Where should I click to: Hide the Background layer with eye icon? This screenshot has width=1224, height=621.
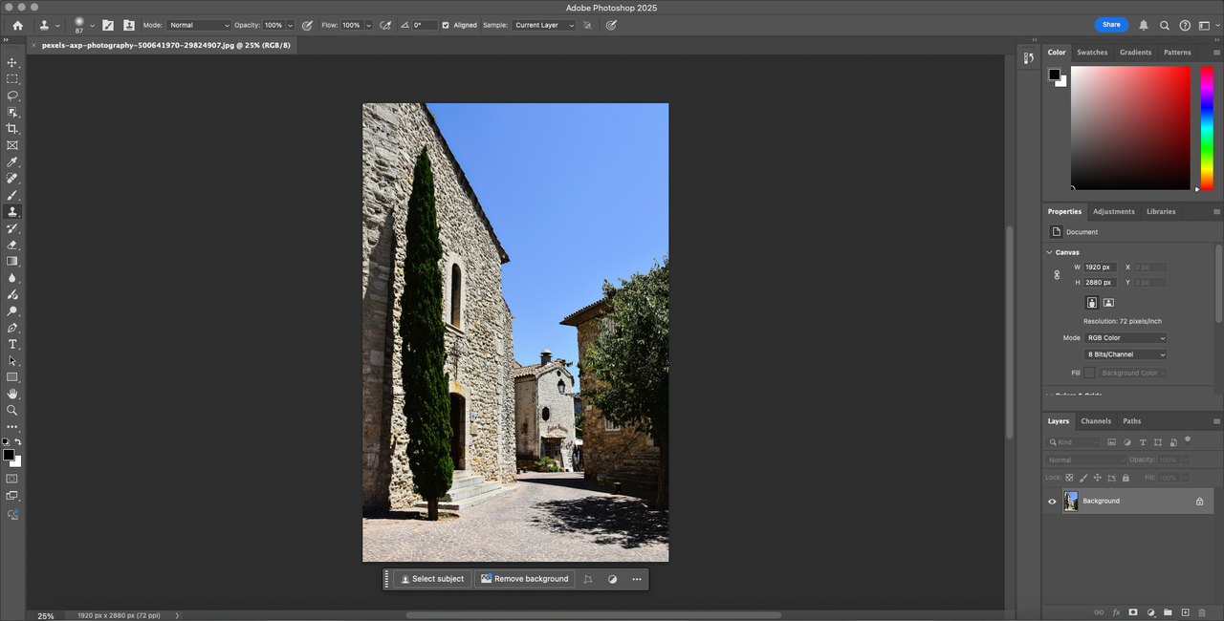[x=1052, y=501]
